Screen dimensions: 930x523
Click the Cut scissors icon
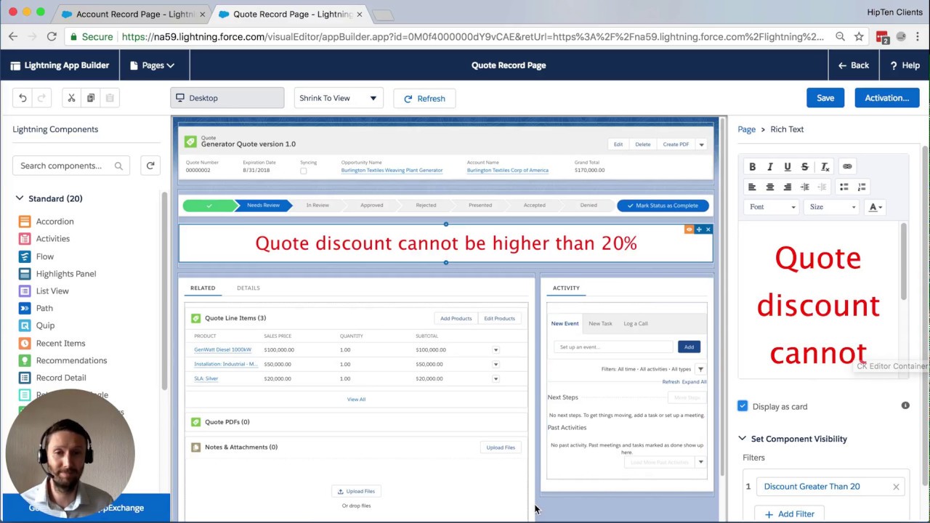click(x=71, y=98)
